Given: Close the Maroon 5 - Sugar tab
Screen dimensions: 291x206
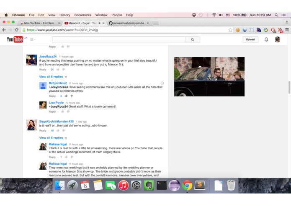Looking at the screenshot, I should (x=103, y=23).
